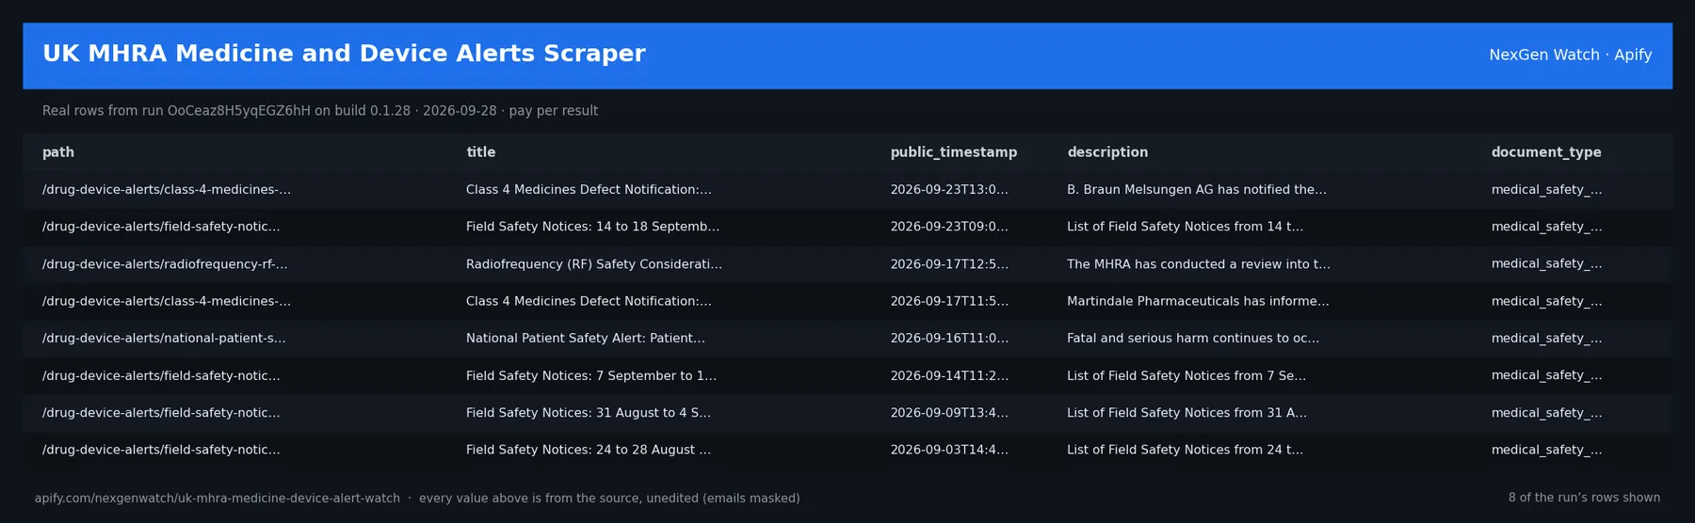Select the 'description' column header

tap(1107, 152)
